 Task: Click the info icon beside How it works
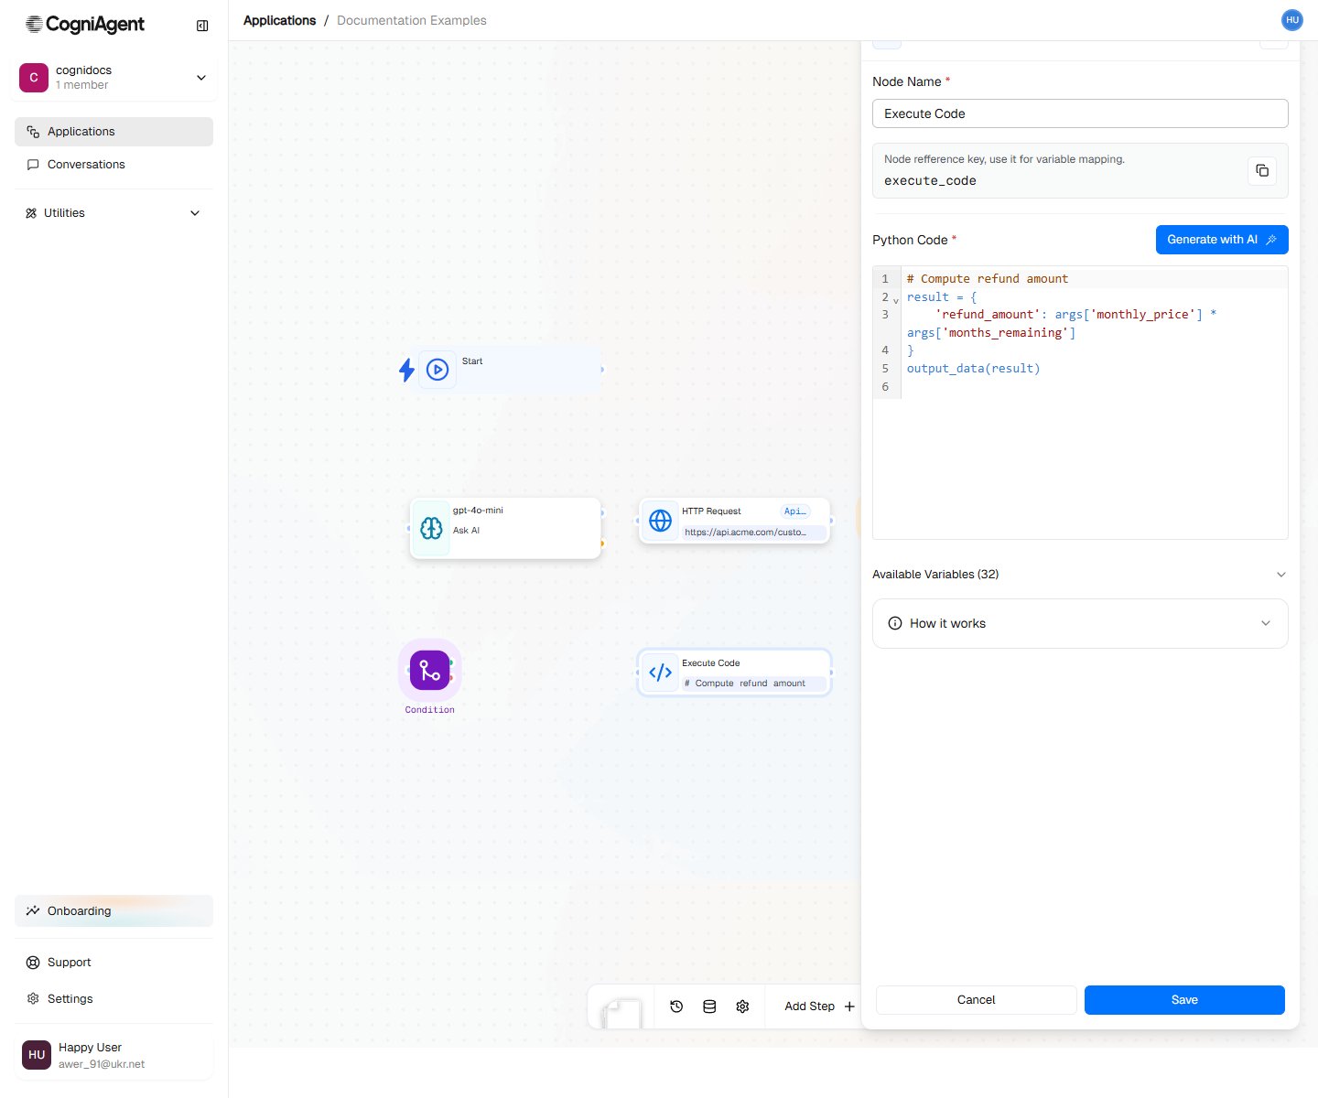coord(895,623)
